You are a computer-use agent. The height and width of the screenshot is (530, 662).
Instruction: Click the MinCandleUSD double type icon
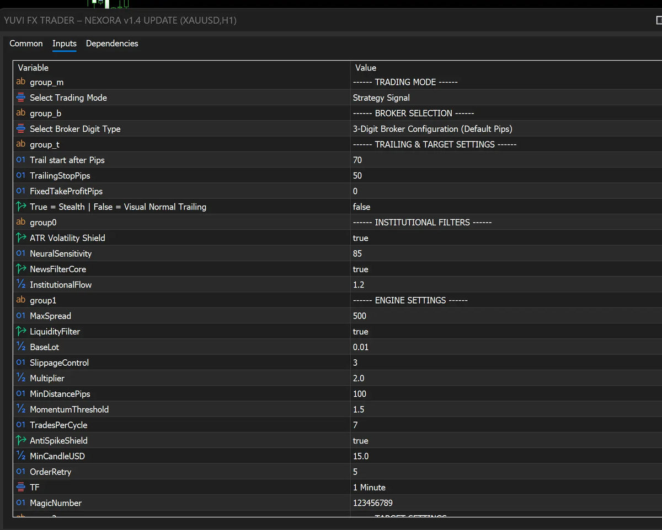21,456
